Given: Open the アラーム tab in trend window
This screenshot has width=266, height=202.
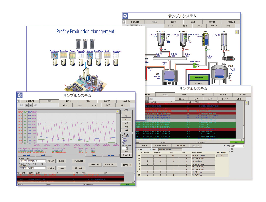Looking at the screenshot, I should tap(94, 105).
